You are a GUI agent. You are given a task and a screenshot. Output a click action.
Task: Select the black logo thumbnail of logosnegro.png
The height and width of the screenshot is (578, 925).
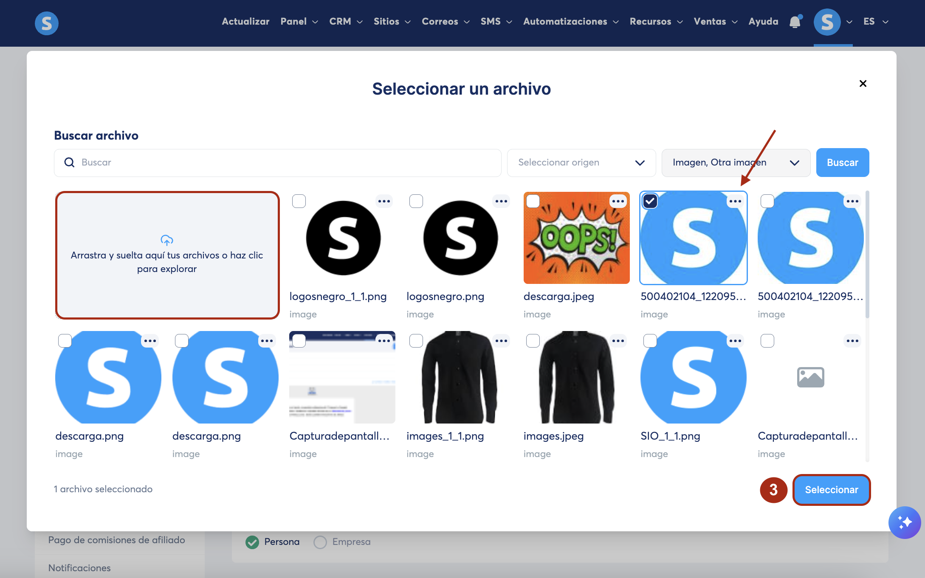click(x=460, y=238)
